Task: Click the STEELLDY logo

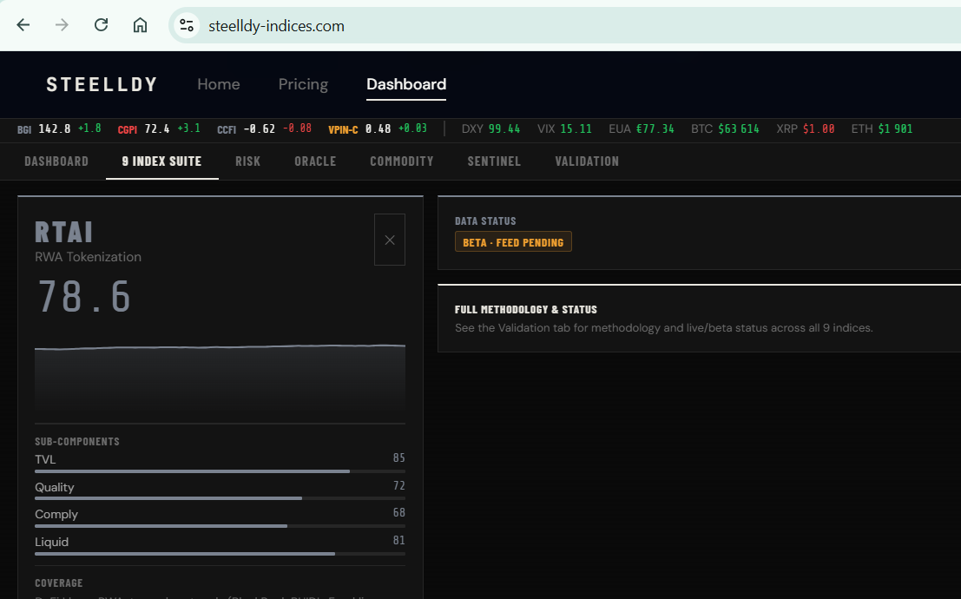Action: [102, 84]
